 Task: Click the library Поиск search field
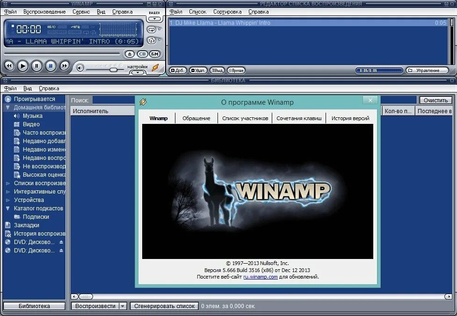[x=255, y=100]
